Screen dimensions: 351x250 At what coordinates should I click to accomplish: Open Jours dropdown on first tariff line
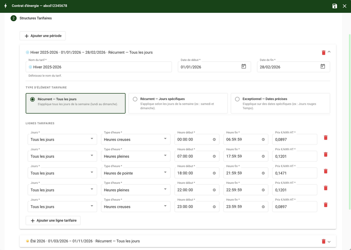[x=62, y=139]
